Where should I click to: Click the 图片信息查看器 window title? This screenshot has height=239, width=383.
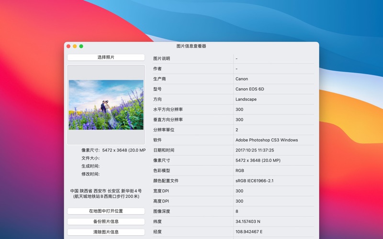tap(191, 46)
